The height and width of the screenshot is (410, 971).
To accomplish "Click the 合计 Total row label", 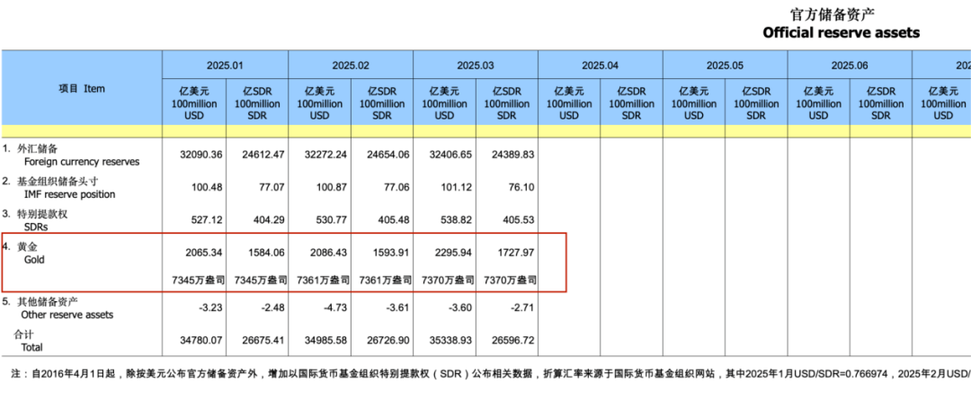I will click(x=27, y=341).
